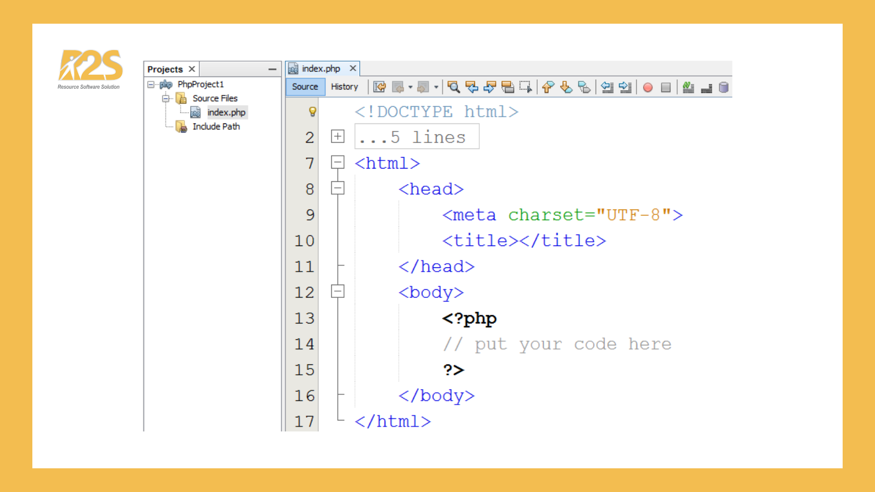Start macro recording with the red circle icon

tap(648, 87)
